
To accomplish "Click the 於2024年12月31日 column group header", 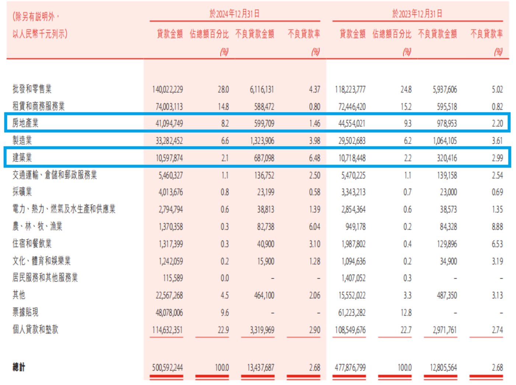I will (x=234, y=14).
